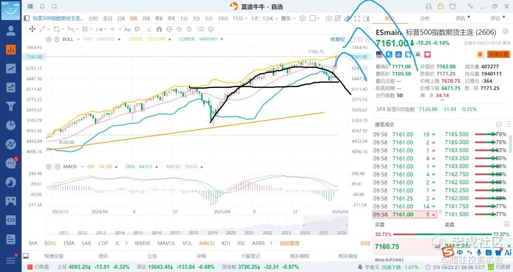513x272 pixels.
Task: Toggle drawings visibility eye-slash icon
Action: click(179, 29)
